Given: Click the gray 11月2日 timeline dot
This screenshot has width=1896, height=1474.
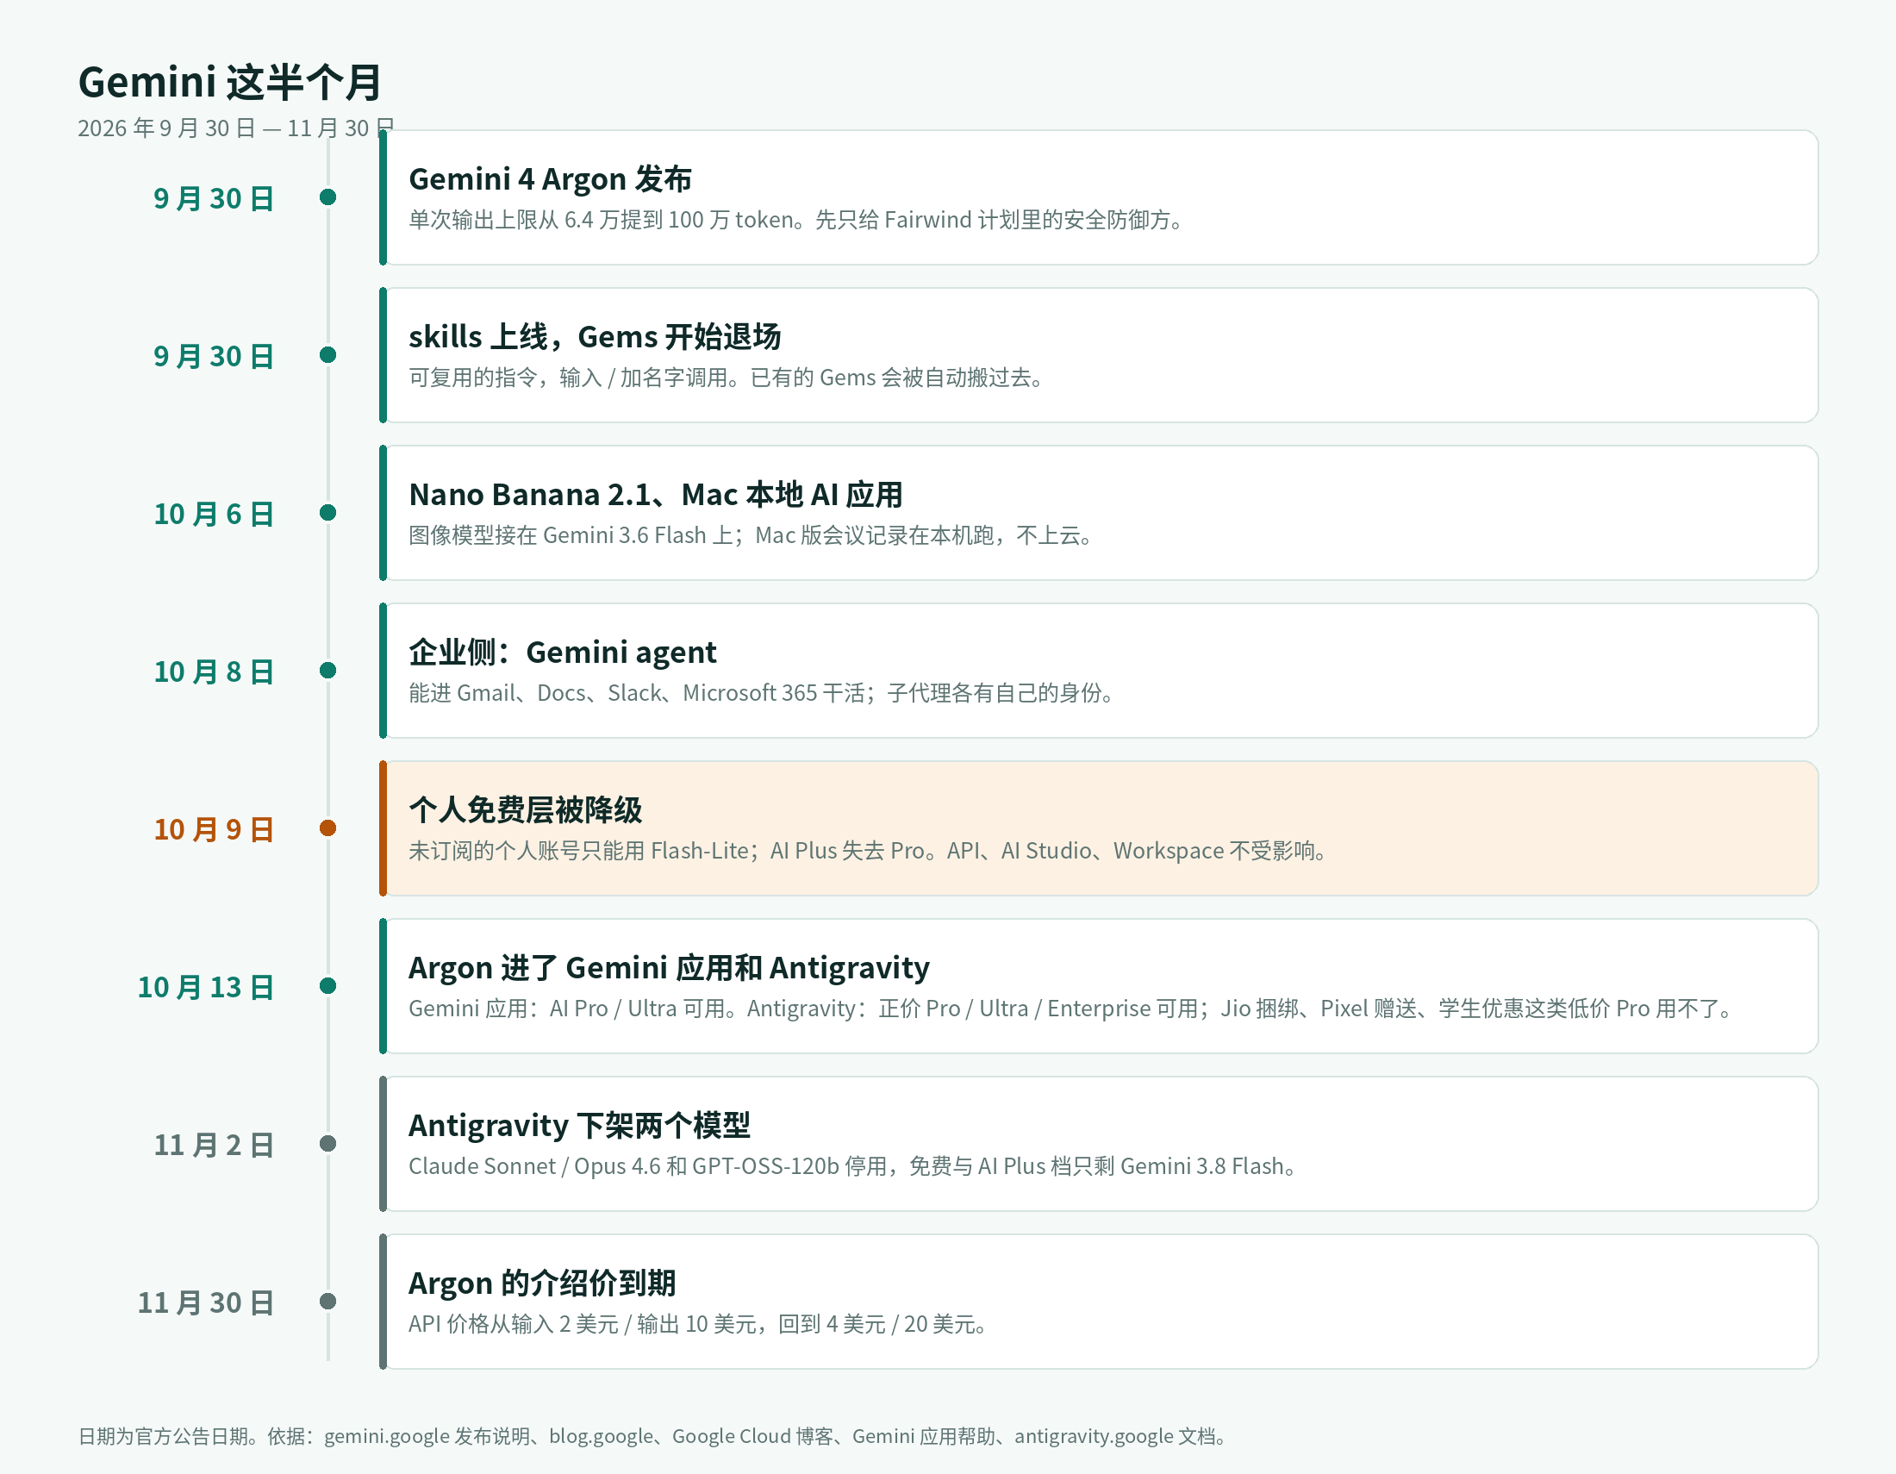Looking at the screenshot, I should pos(327,1143).
